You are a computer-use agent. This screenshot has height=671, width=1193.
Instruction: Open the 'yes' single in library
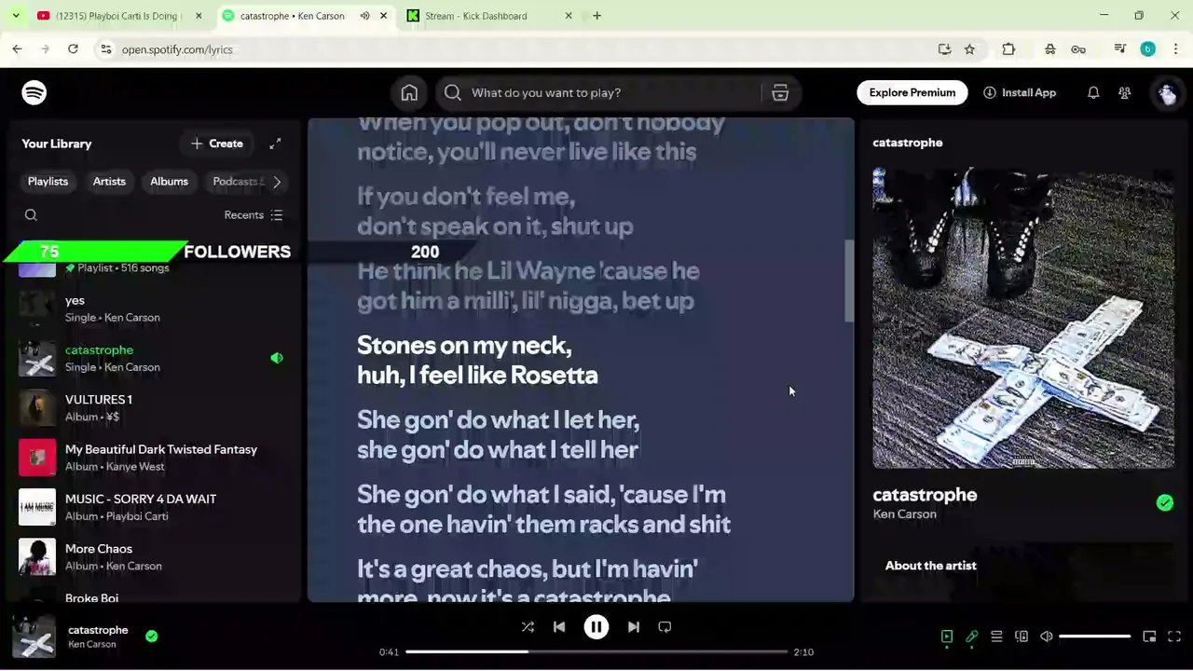tap(152, 308)
